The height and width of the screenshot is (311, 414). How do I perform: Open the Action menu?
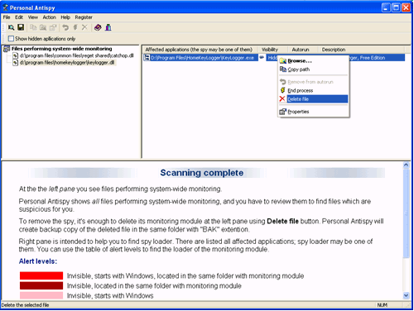pos(49,17)
